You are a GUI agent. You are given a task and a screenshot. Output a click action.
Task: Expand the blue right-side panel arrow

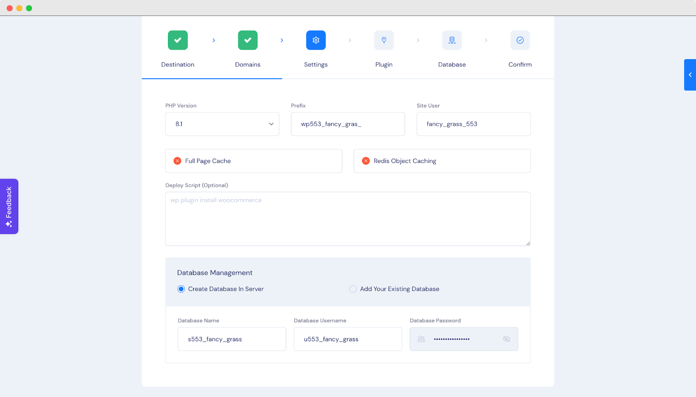click(690, 75)
